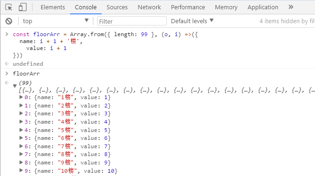315x176 pixels.
Task: Switch to the Elements tab
Action: pos(53,7)
